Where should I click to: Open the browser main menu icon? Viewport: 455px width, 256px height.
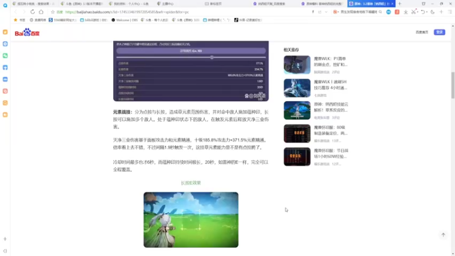450,12
